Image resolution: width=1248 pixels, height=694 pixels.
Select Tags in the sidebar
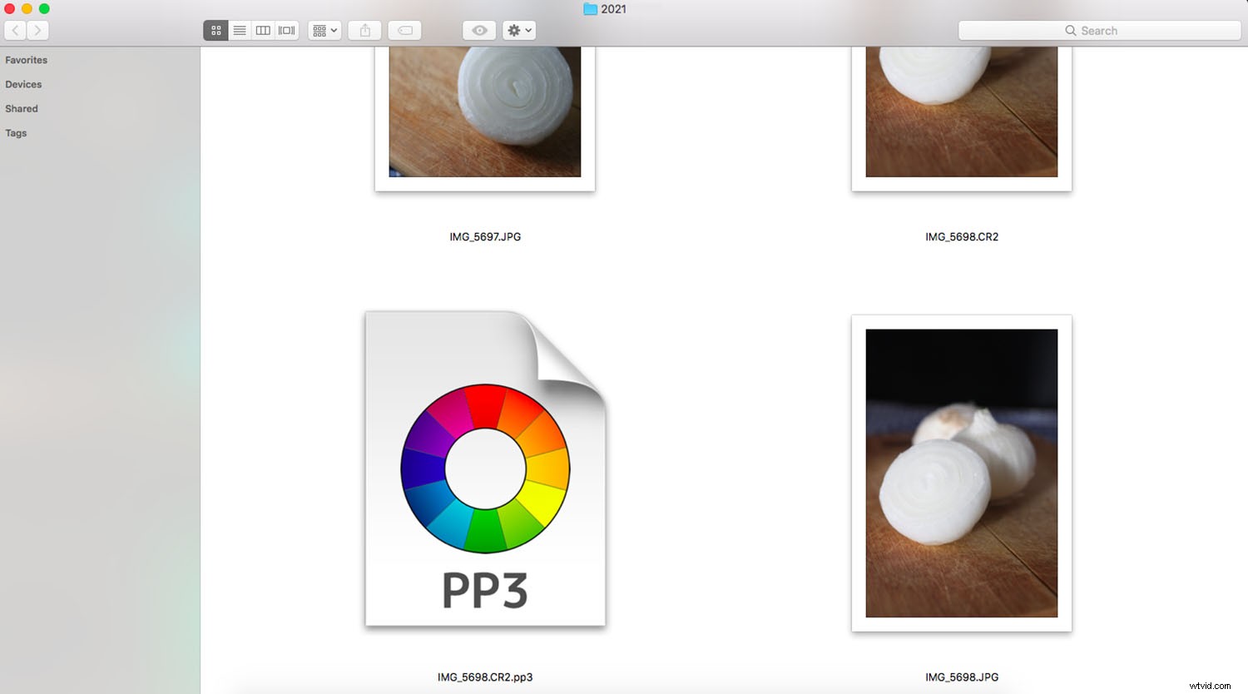click(x=15, y=133)
